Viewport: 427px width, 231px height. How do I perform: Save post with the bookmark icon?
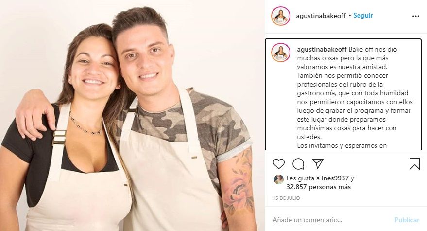click(415, 164)
